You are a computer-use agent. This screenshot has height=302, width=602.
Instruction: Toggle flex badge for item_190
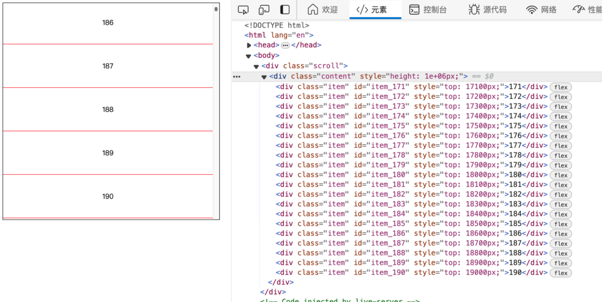[560, 273]
